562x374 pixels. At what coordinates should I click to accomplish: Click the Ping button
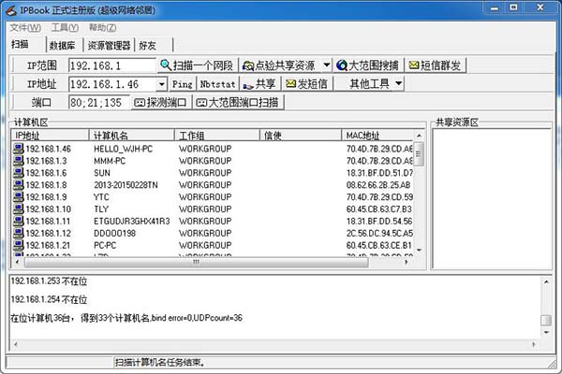tap(183, 84)
